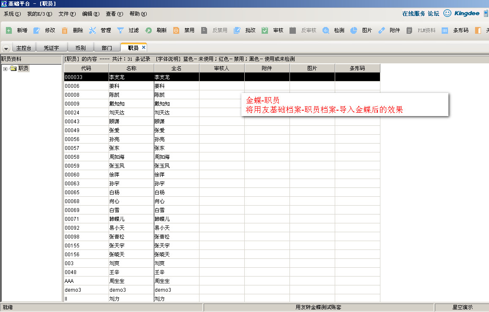The width and height of the screenshot is (489, 312).
Task: Open the 条形码 (Barcode) tool
Action: [445, 30]
